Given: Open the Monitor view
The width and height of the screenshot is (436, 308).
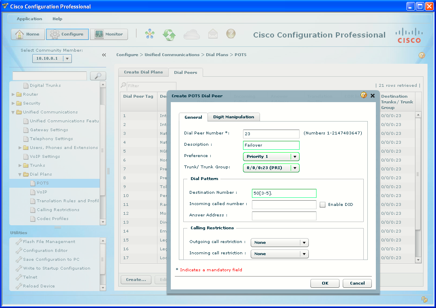Looking at the screenshot, I should pos(109,34).
